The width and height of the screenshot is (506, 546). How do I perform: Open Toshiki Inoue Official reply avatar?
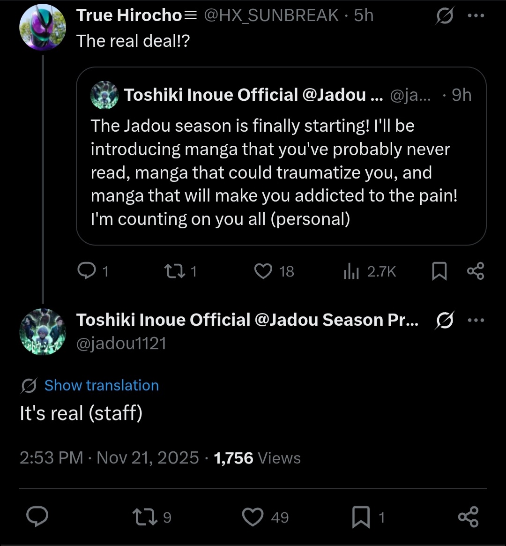pos(43,332)
